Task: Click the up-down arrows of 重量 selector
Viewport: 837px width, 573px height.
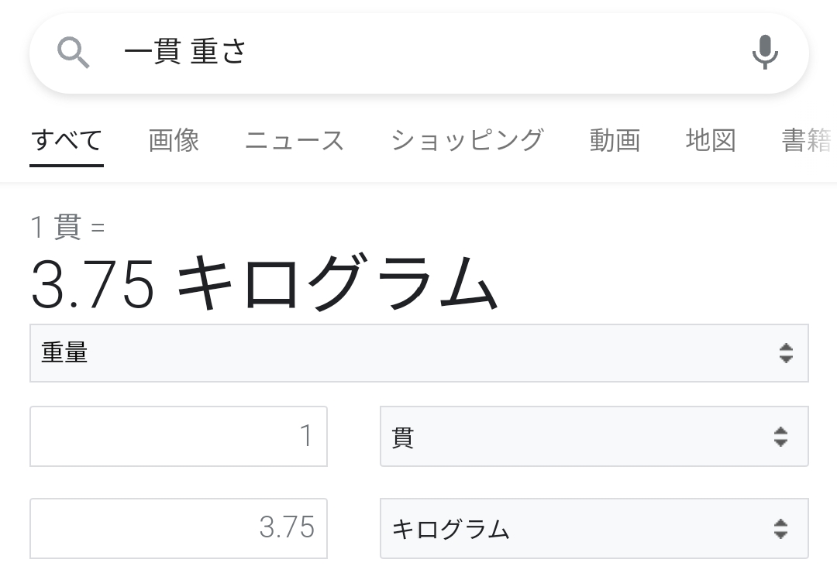Action: point(786,353)
